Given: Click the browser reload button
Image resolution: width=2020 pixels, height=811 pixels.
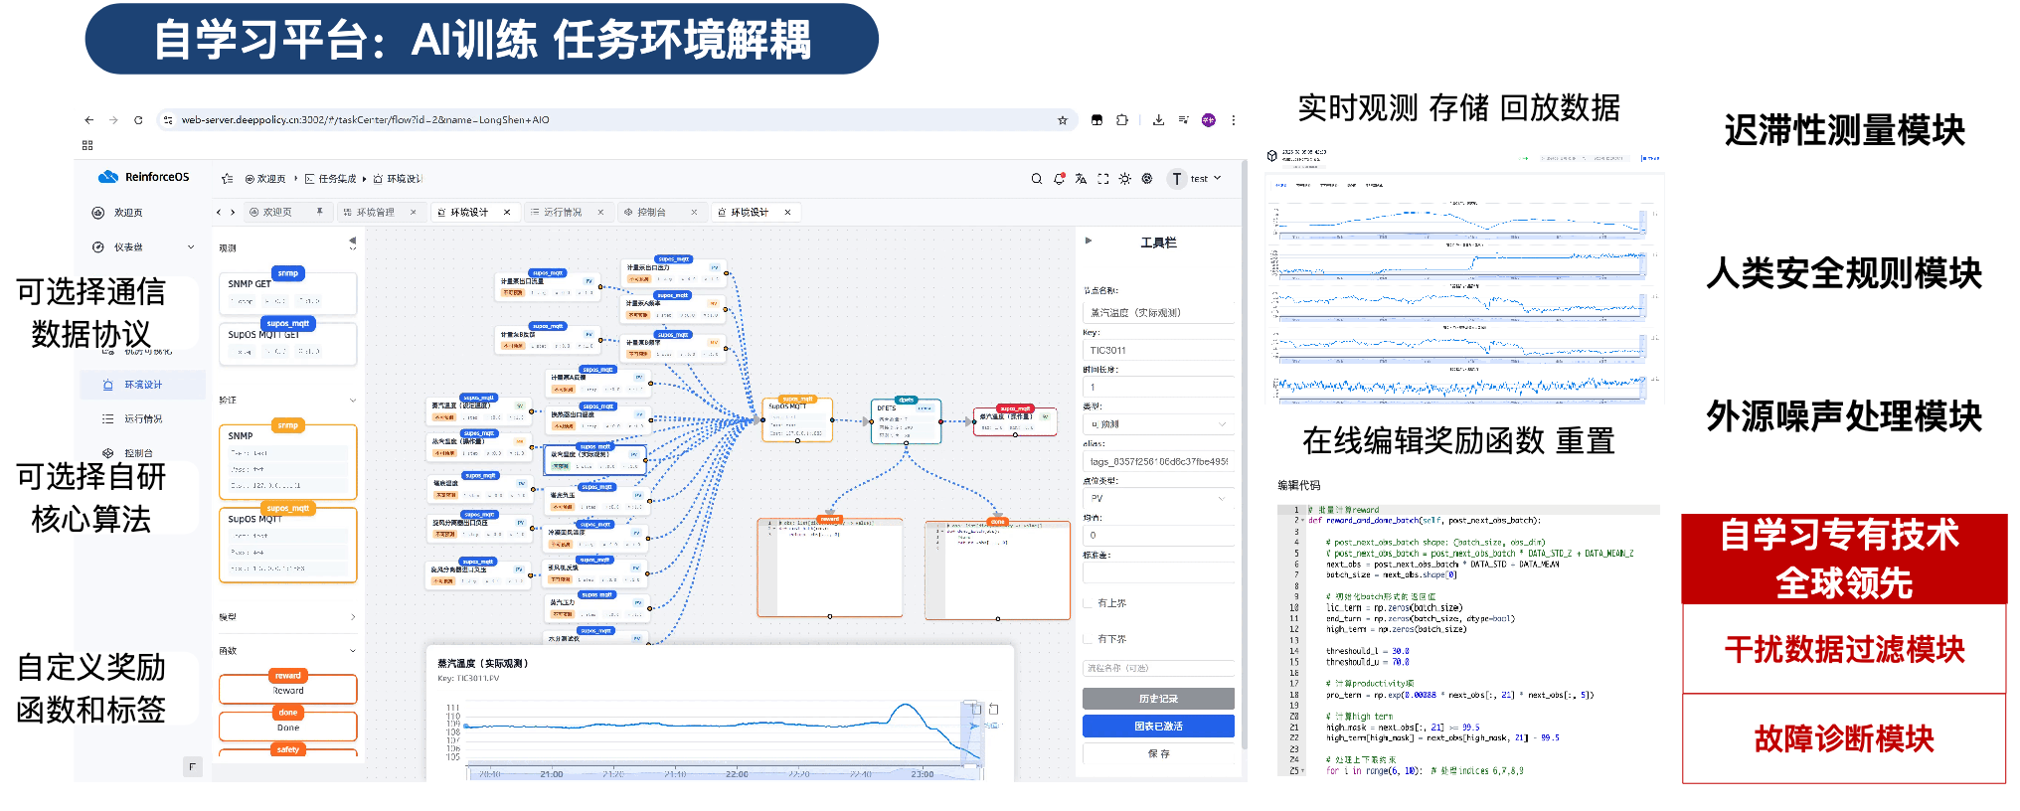Looking at the screenshot, I should tap(138, 120).
